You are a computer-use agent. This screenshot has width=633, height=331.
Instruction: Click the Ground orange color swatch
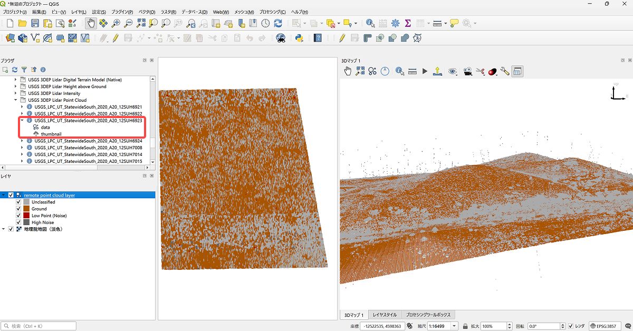pyautogui.click(x=26, y=209)
